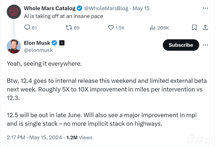216x147 pixels.
Task: Click Whole Mars Catalog profile avatar
Action: [x=14, y=11]
